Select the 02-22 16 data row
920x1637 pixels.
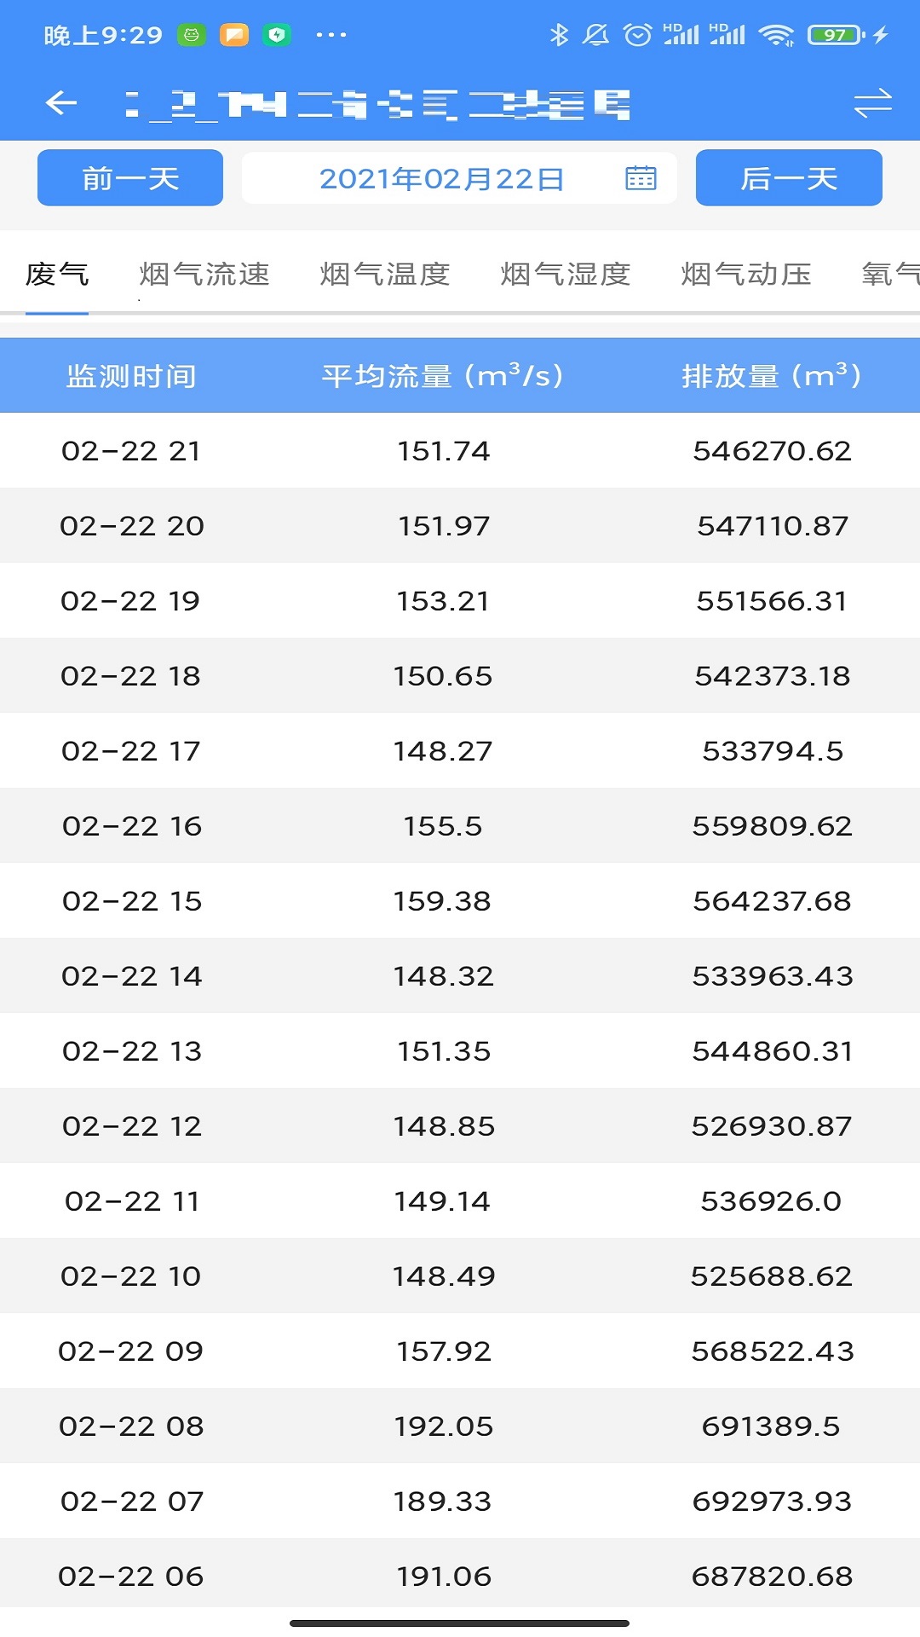[460, 825]
